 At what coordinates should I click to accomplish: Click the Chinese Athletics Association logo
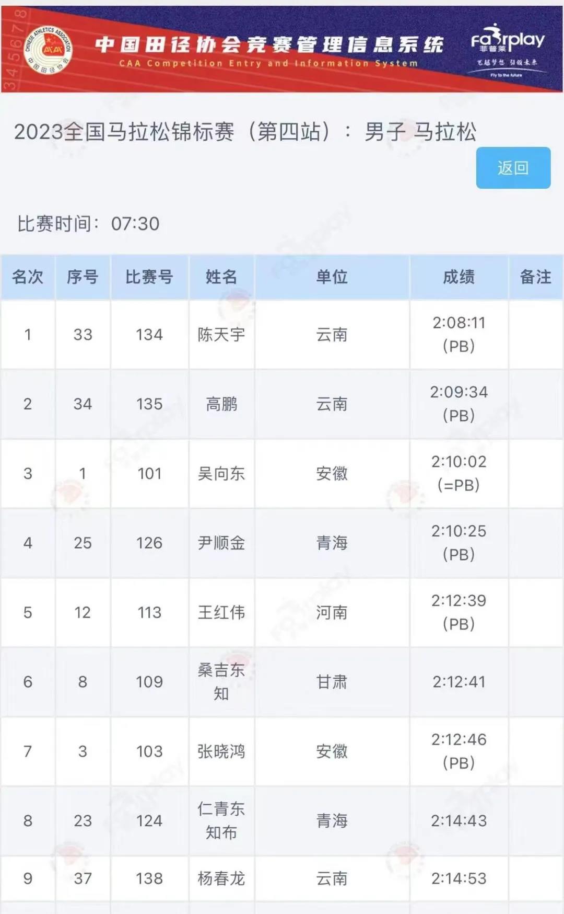coord(49,50)
